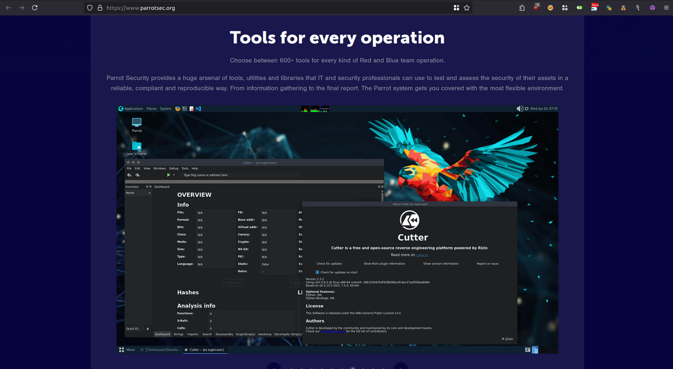Image resolution: width=673 pixels, height=369 pixels.
Task: Click the Wed Jan 24 clock
Action: click(544, 109)
